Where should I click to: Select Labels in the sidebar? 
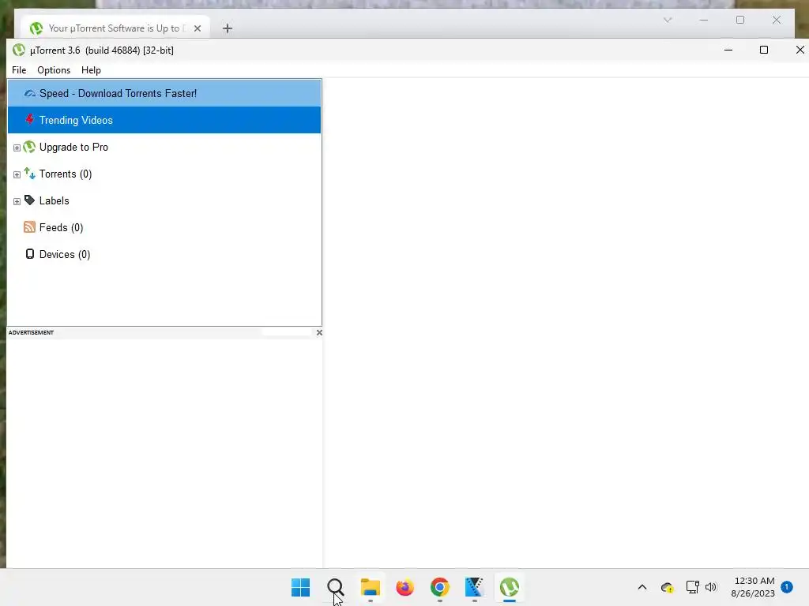coord(55,201)
